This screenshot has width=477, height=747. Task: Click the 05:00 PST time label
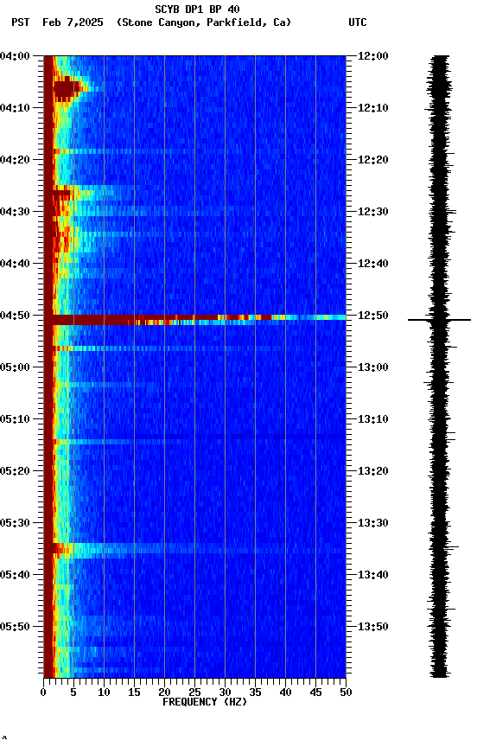(x=15, y=367)
